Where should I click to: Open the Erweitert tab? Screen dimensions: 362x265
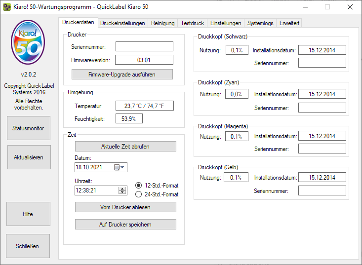pyautogui.click(x=289, y=23)
